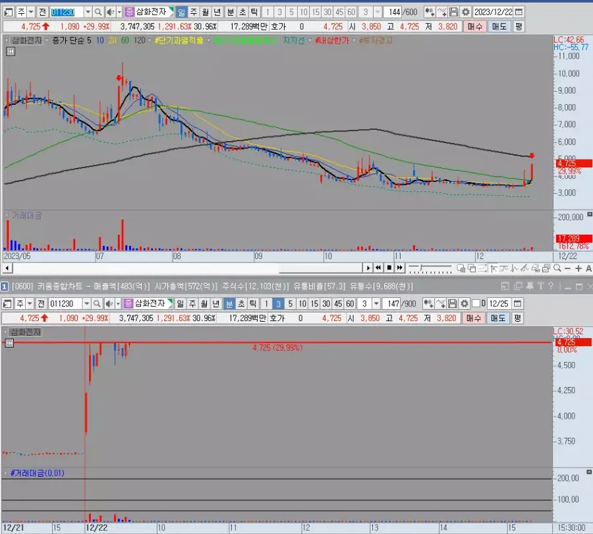
Task: Expand stock code dropdown in lower chart
Action: [x=86, y=303]
